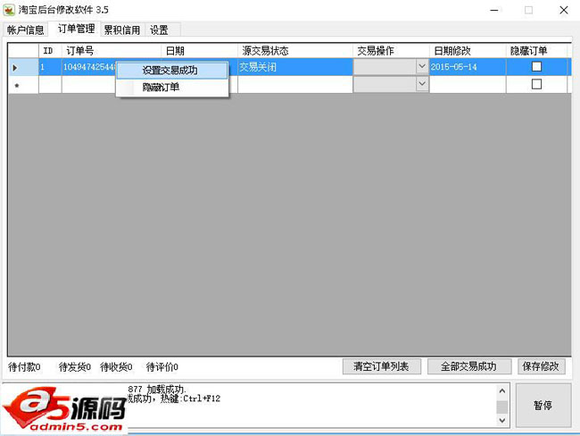Click the 全部交易成功 button
The width and height of the screenshot is (580, 436).
(x=469, y=366)
